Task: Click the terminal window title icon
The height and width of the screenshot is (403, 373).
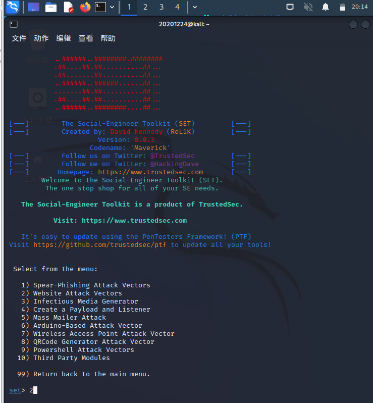Action: (14, 24)
